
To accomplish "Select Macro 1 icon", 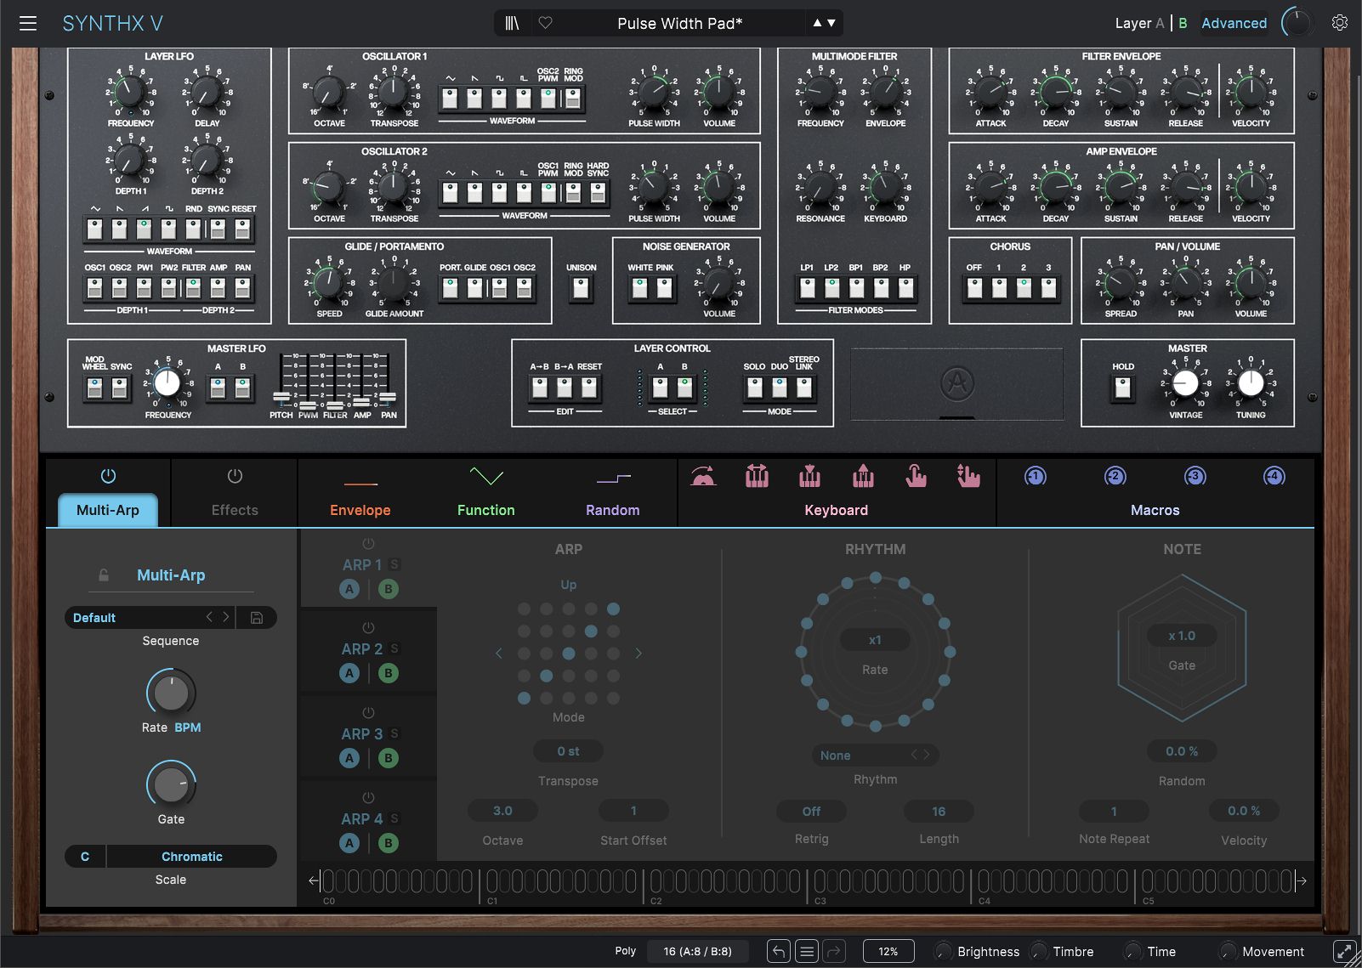I will 1035,476.
